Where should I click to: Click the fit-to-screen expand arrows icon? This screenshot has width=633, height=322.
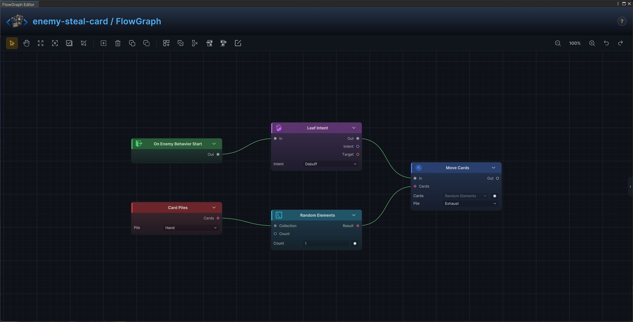41,43
